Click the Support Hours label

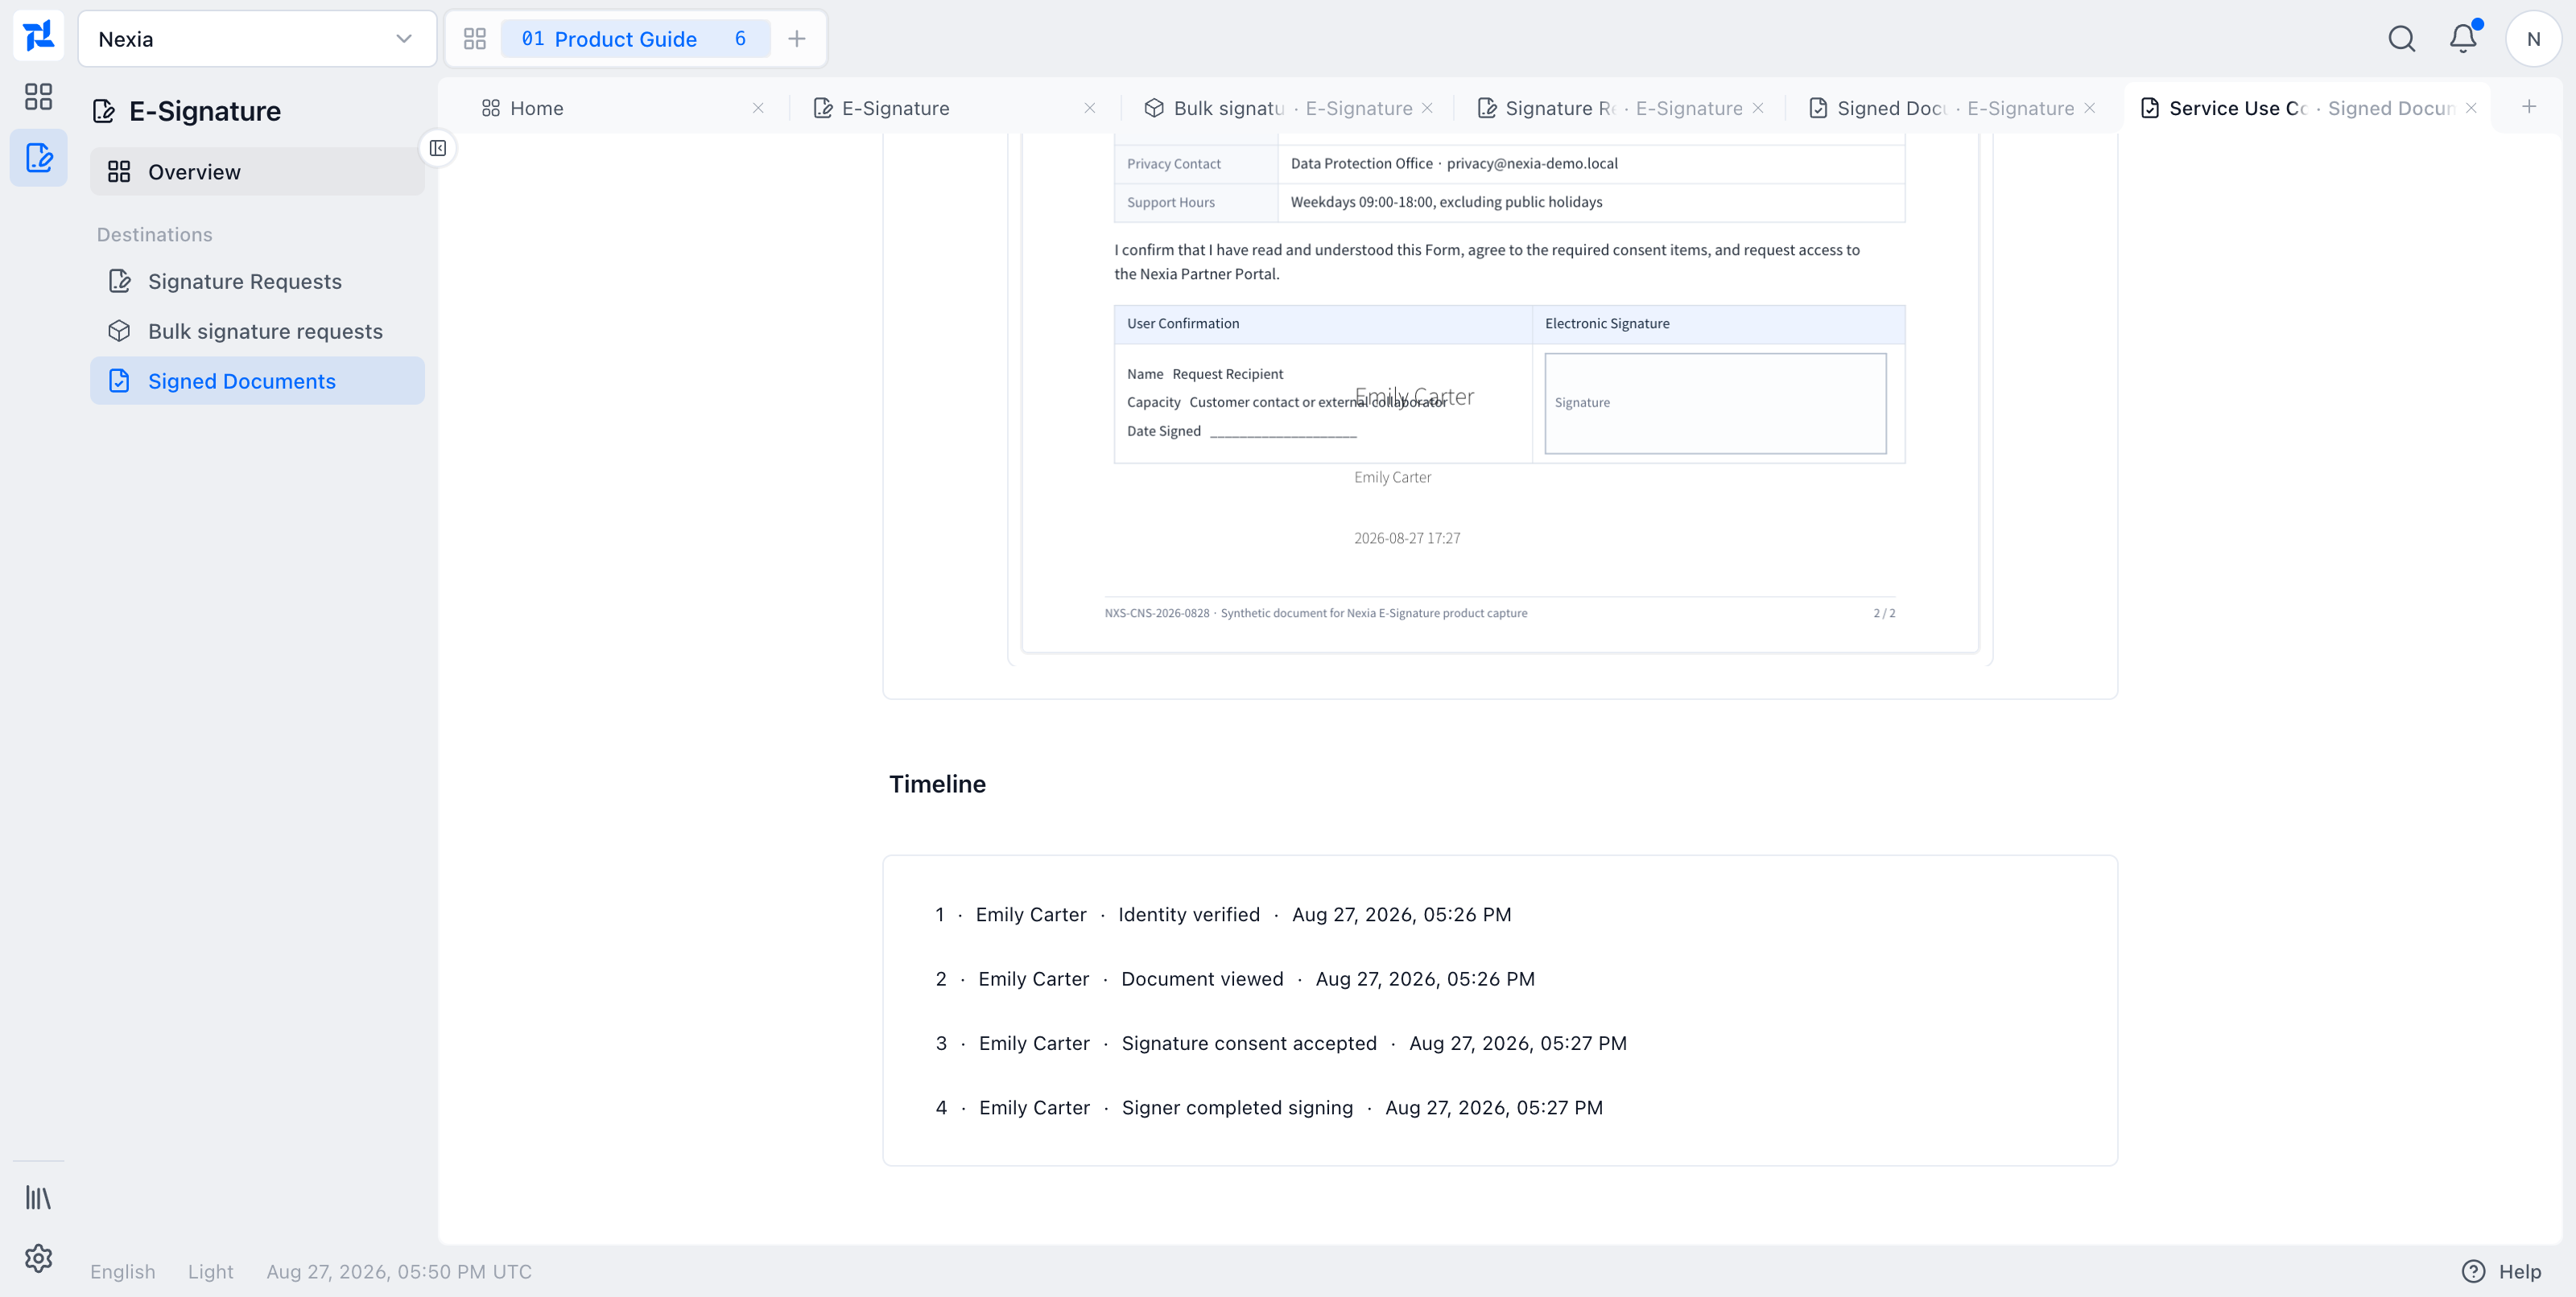tap(1171, 203)
